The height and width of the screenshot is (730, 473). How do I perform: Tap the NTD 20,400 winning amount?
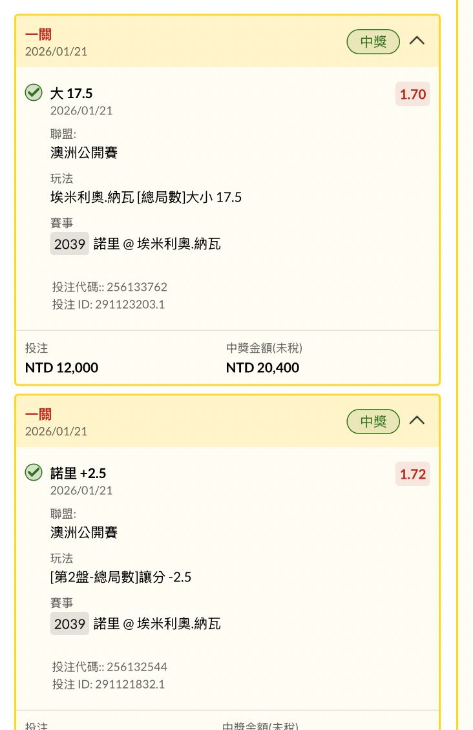[x=262, y=368]
